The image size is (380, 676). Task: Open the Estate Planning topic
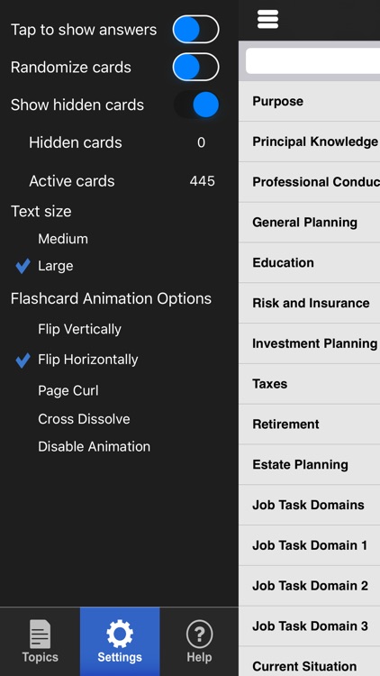click(x=310, y=465)
